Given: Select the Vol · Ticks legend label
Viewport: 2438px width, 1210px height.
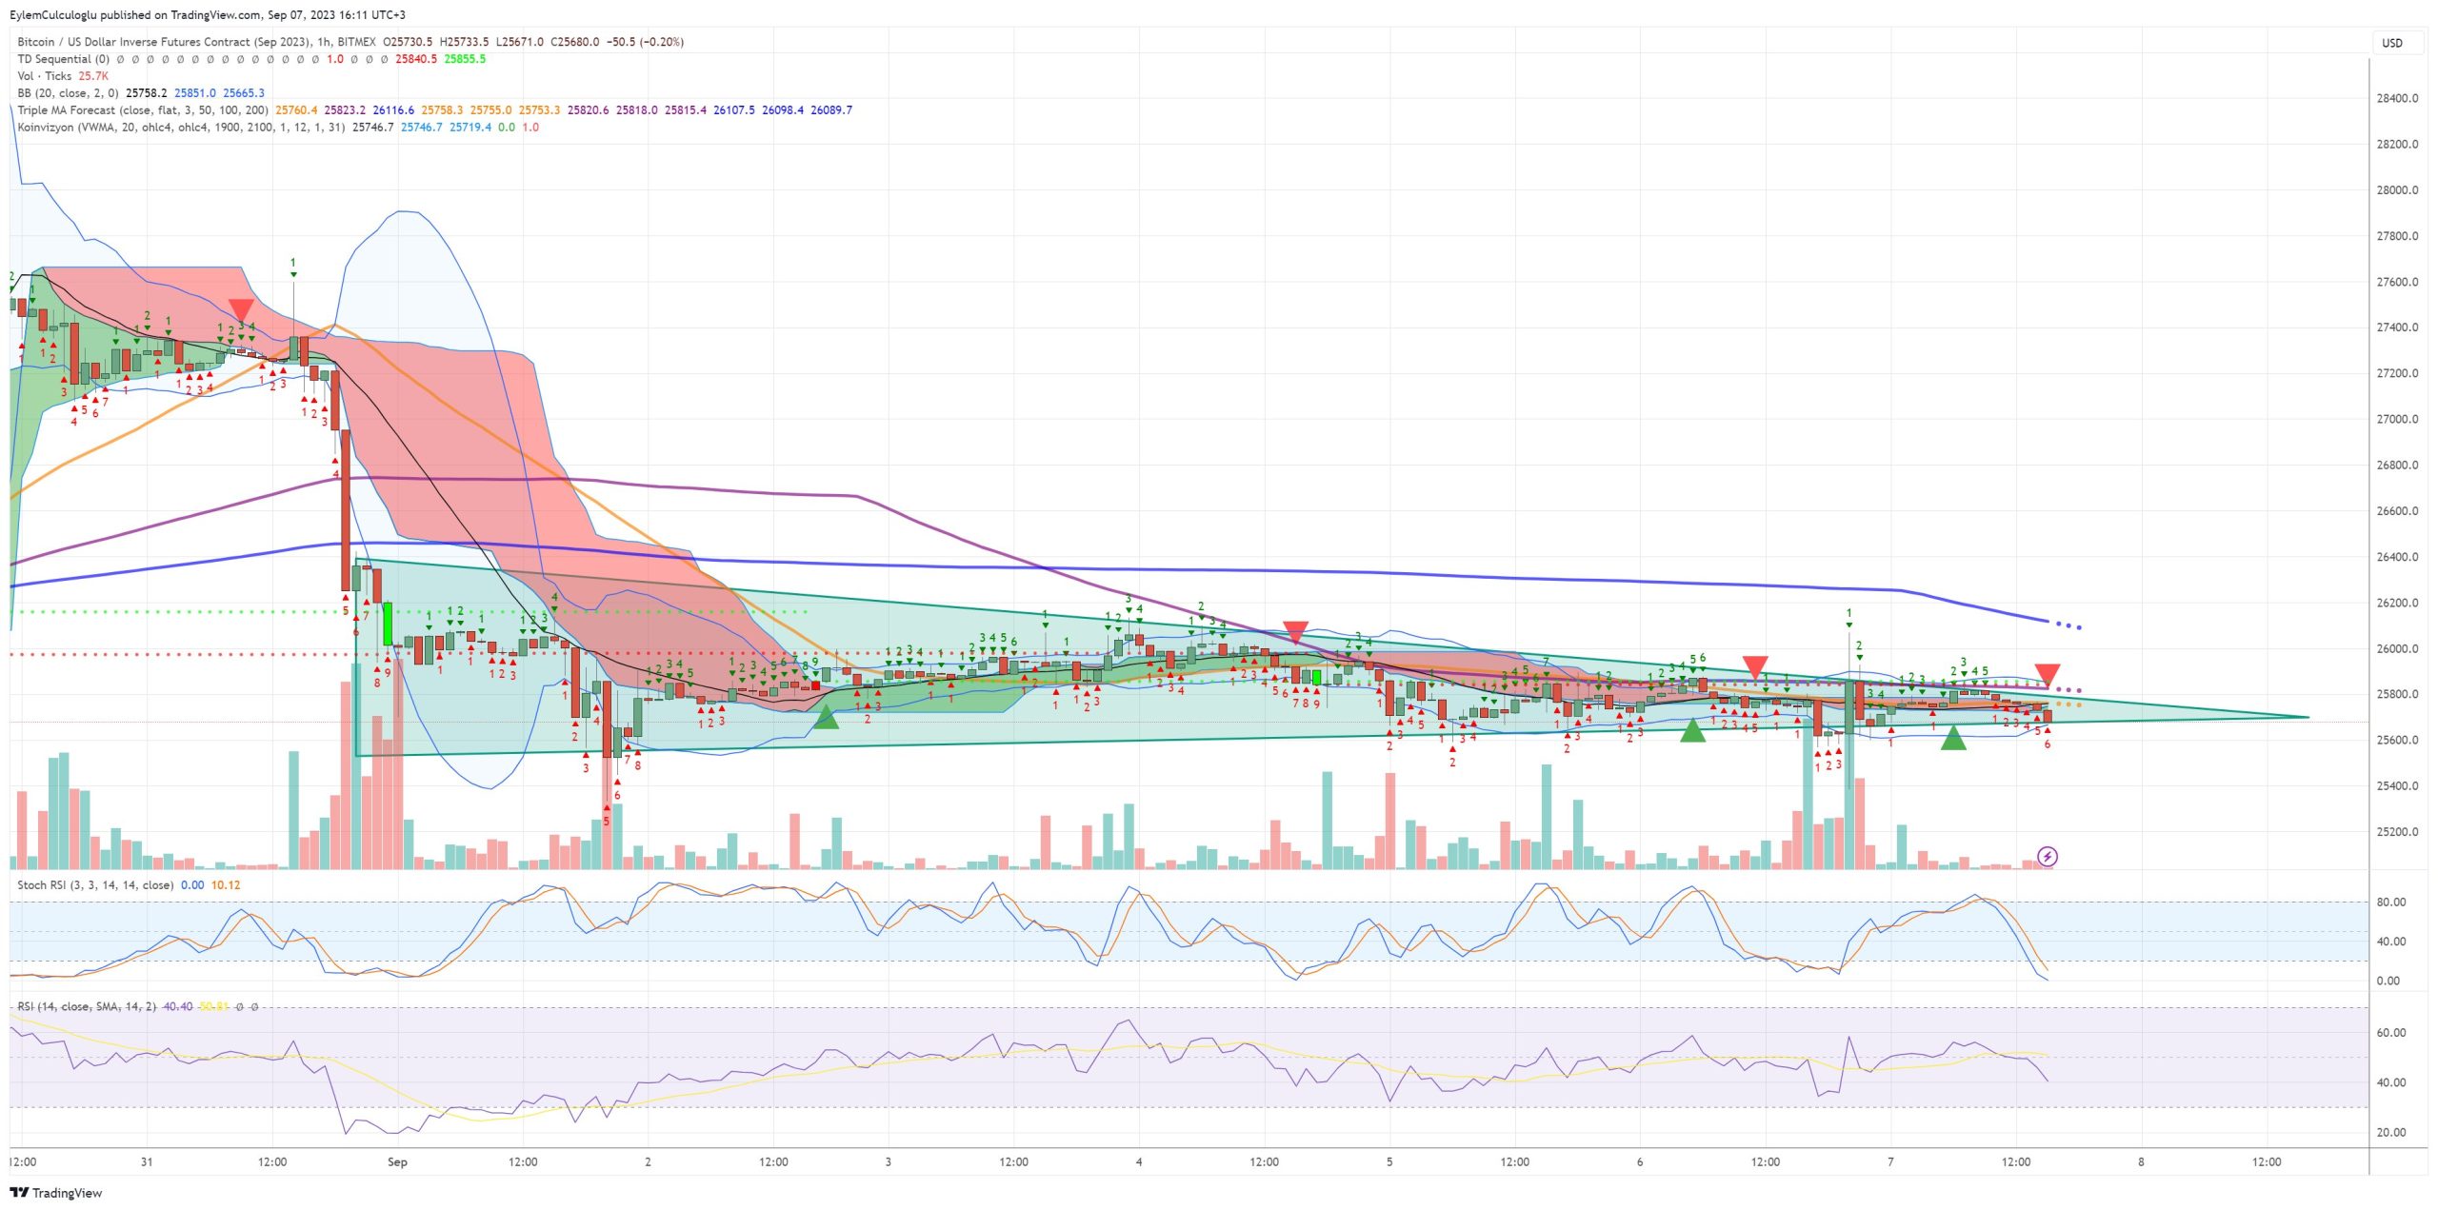Looking at the screenshot, I should [45, 76].
